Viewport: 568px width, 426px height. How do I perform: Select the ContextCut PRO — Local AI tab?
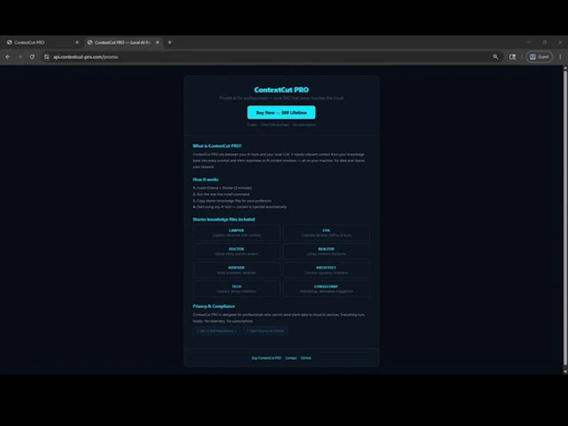(x=124, y=43)
